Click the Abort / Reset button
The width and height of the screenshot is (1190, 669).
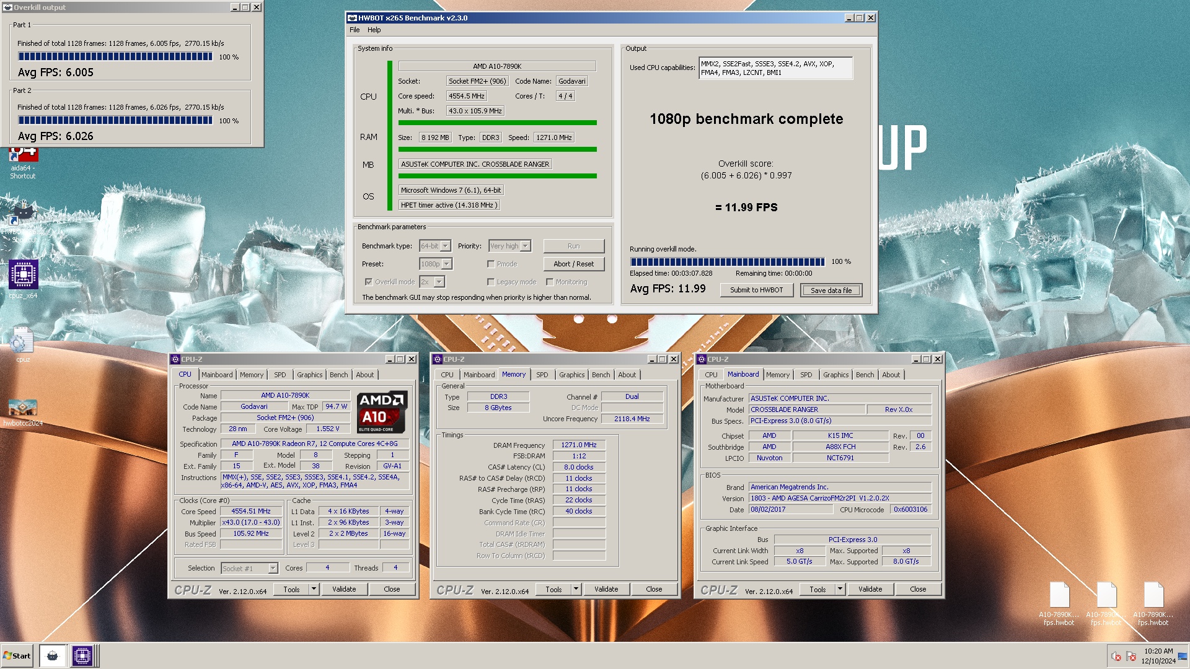coord(573,264)
